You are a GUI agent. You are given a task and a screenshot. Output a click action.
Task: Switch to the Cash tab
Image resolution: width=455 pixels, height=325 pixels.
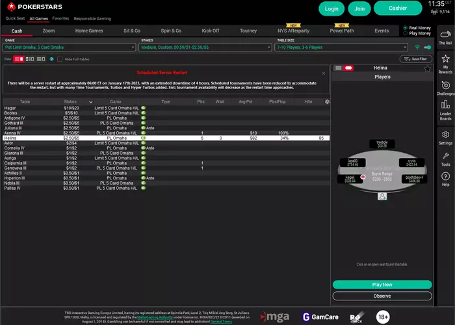coord(17,31)
